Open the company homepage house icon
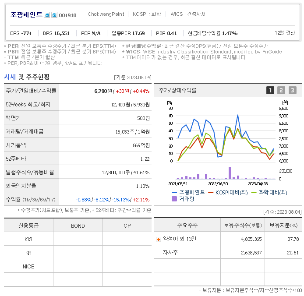Screen dimensions: 304x296 tap(47, 15)
